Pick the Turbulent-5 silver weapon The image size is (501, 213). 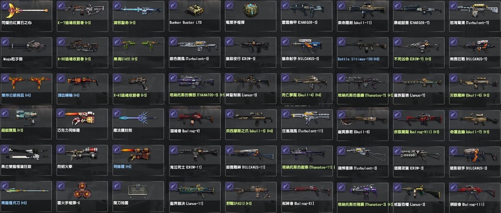point(195,52)
